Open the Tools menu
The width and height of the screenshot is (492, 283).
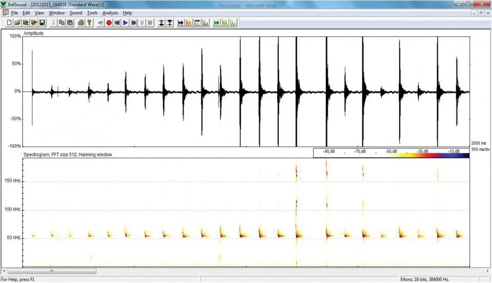pyautogui.click(x=92, y=13)
